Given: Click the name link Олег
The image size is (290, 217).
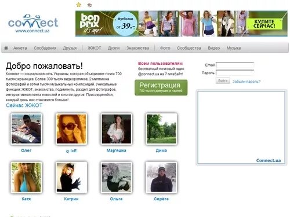Looking at the screenshot, I should [x=26, y=150].
